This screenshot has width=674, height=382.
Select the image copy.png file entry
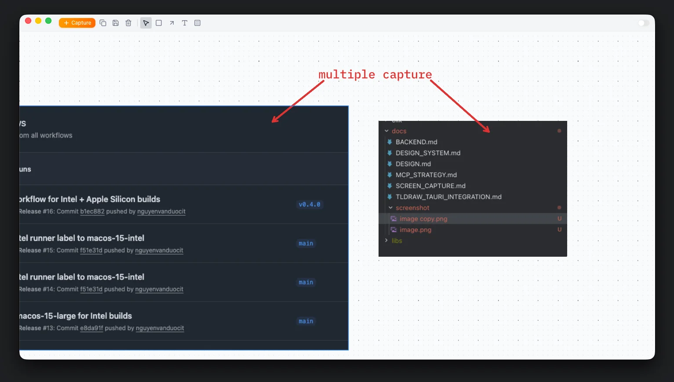(x=423, y=218)
